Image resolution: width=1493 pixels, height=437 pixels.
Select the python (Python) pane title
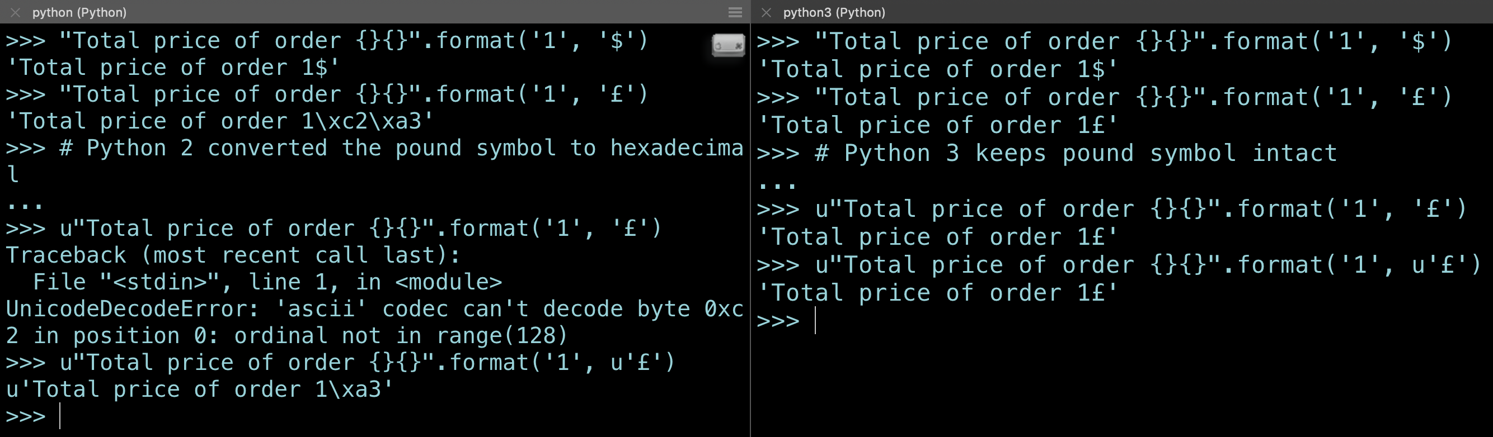[79, 12]
